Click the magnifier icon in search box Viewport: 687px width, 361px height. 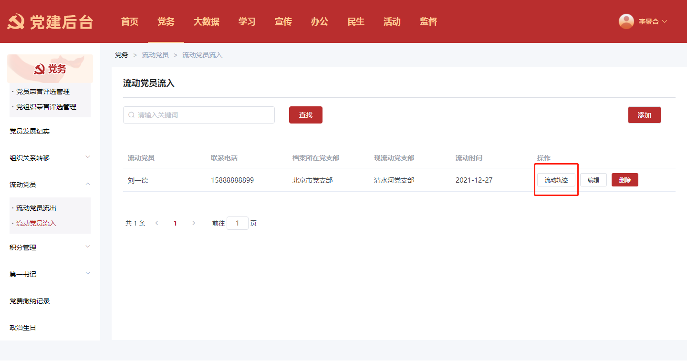(x=131, y=115)
